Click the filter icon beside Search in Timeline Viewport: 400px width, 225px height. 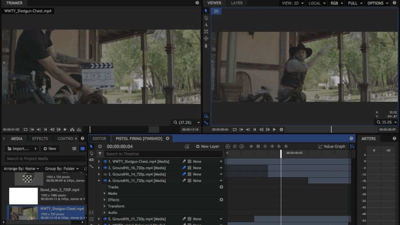(100, 154)
